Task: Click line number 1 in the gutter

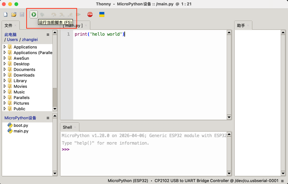Action: pos(68,34)
